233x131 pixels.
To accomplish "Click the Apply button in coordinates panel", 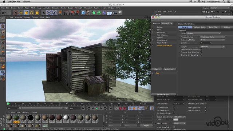I will [146, 126].
